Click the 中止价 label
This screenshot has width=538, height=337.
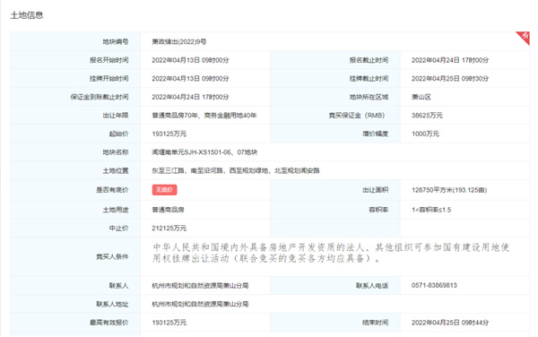pos(118,229)
